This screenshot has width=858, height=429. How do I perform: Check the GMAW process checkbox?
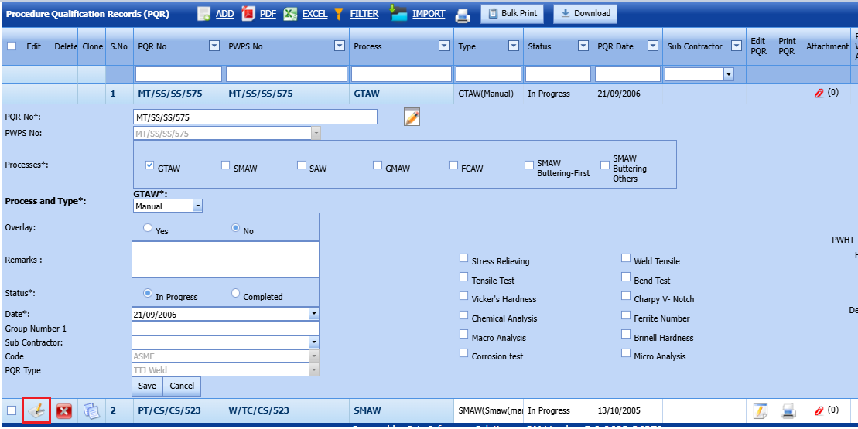coord(377,165)
